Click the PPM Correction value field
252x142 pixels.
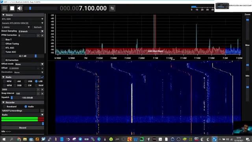[x=27, y=35]
